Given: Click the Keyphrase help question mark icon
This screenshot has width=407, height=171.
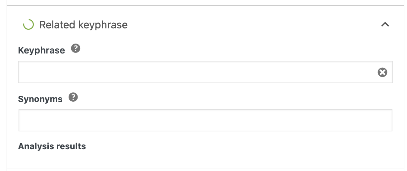Looking at the screenshot, I should click(76, 49).
